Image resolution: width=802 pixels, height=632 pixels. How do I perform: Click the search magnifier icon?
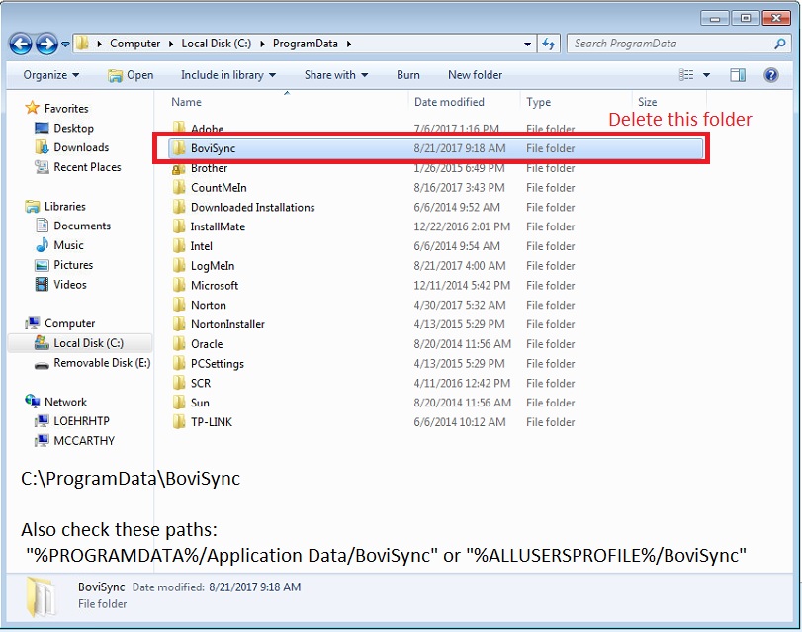(x=779, y=44)
